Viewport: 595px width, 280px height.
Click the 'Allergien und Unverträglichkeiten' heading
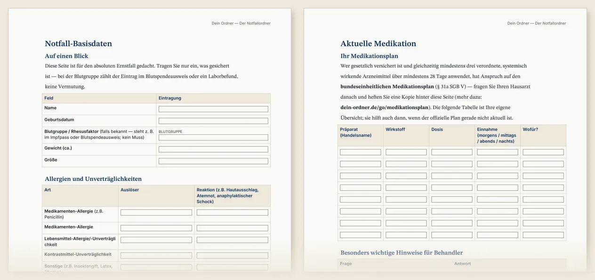click(x=93, y=179)
